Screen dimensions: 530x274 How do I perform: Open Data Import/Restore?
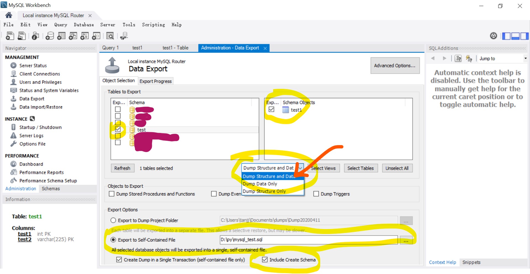click(x=41, y=107)
